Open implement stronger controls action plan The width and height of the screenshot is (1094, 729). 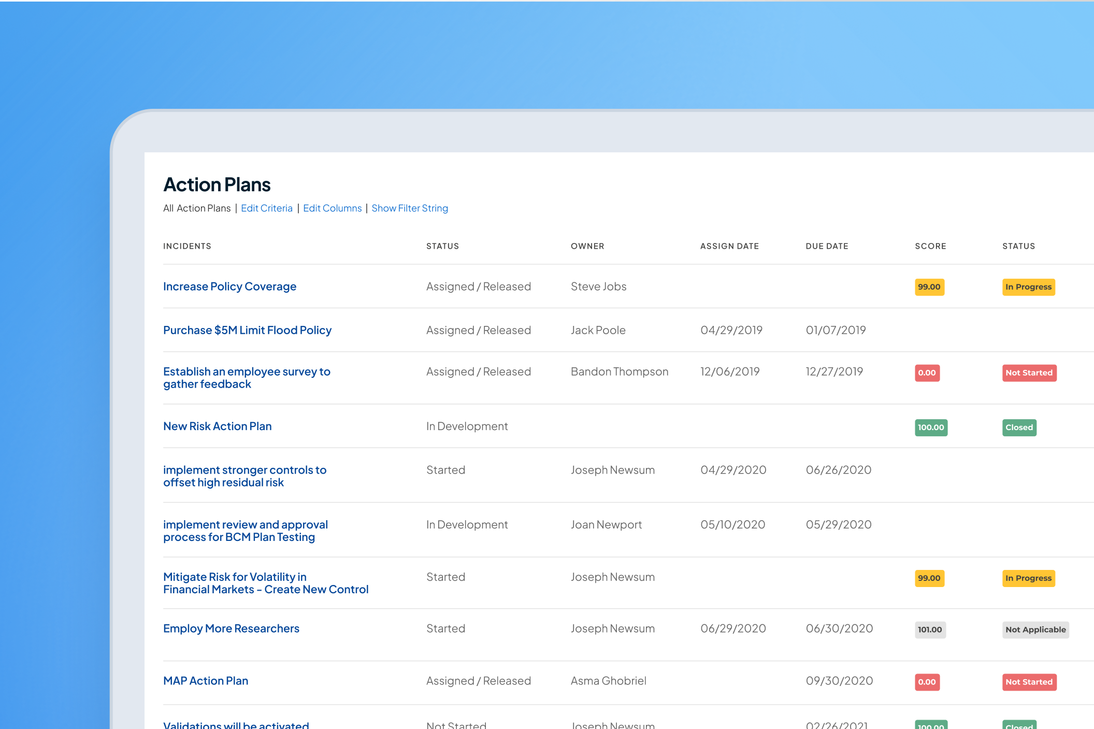click(244, 476)
